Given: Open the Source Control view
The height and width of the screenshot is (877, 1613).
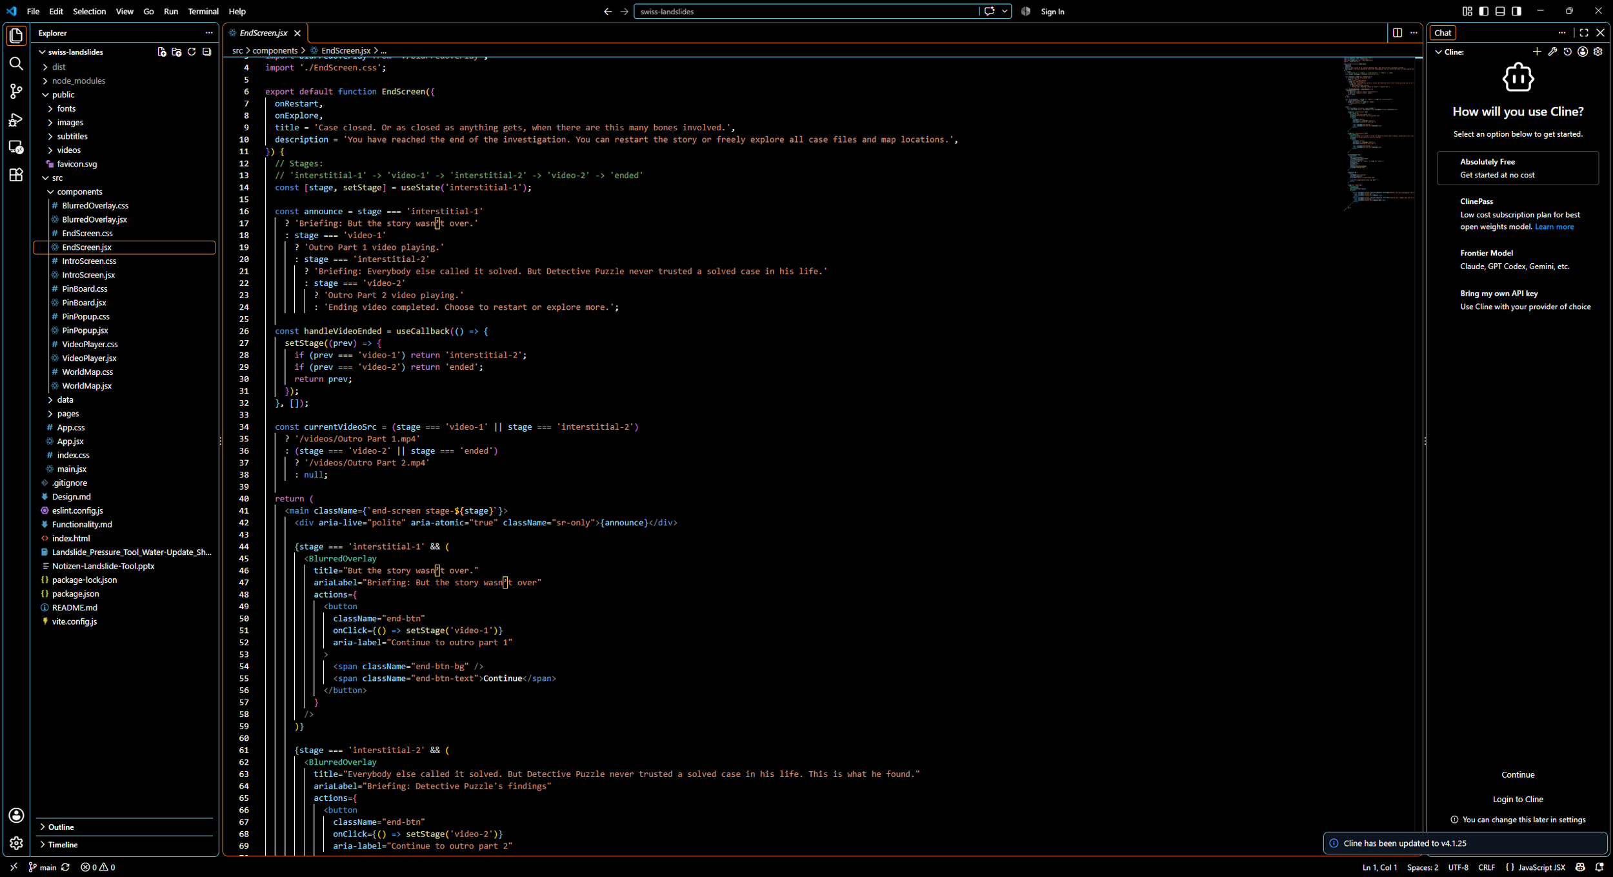Looking at the screenshot, I should click(16, 91).
